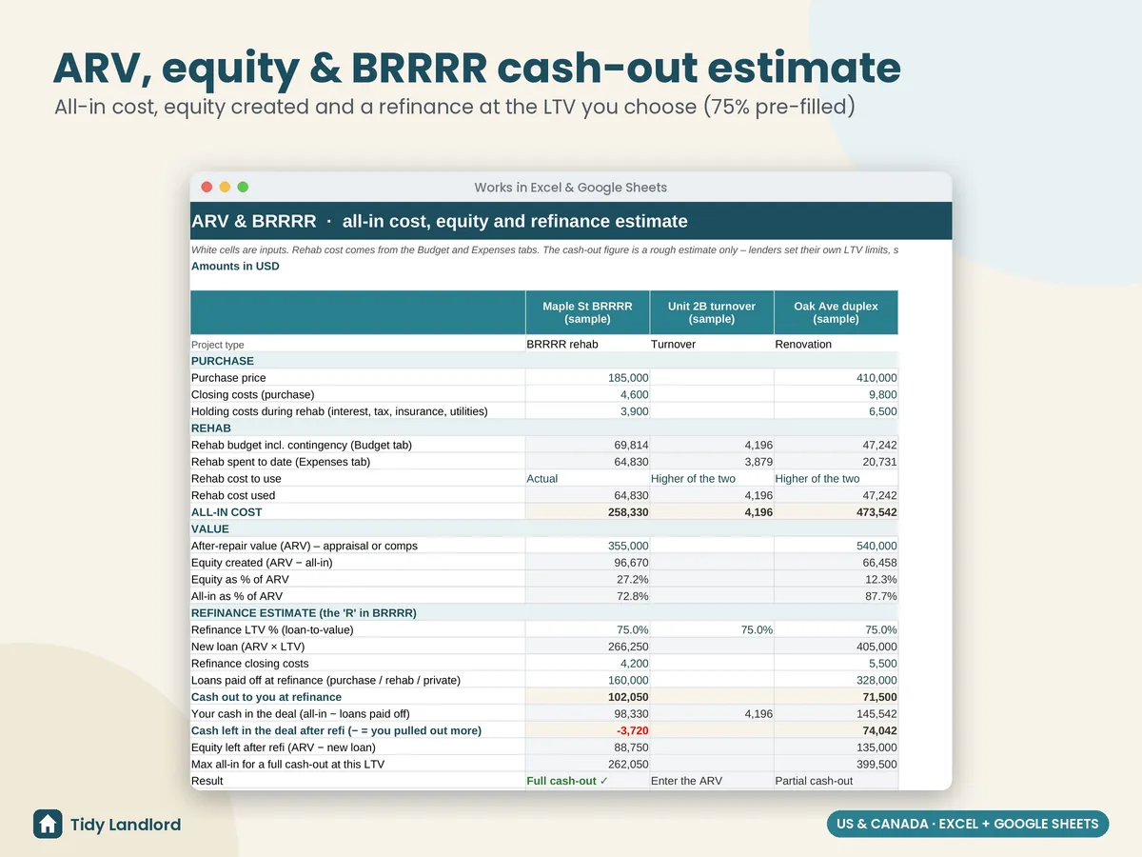Select the 'BRRRR rehab' project type cell
Image resolution: width=1142 pixels, height=857 pixels.
pos(587,344)
